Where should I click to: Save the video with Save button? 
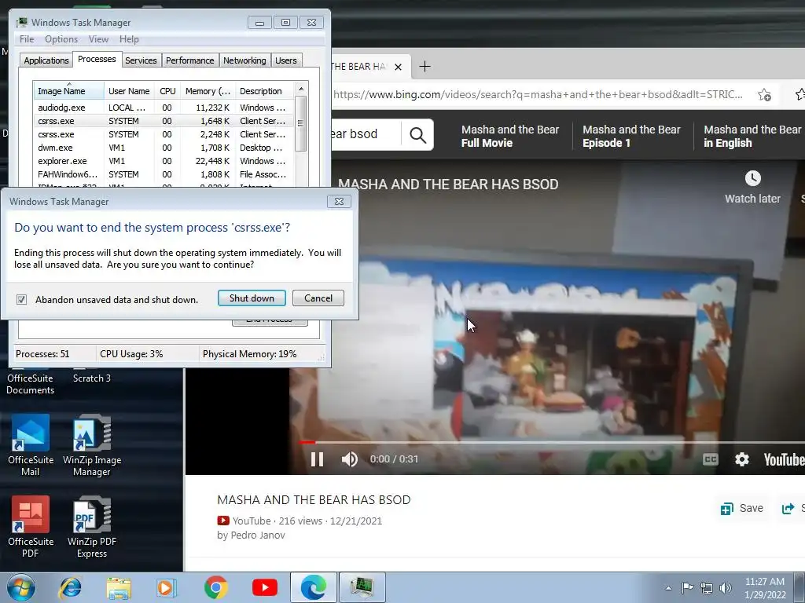click(742, 508)
